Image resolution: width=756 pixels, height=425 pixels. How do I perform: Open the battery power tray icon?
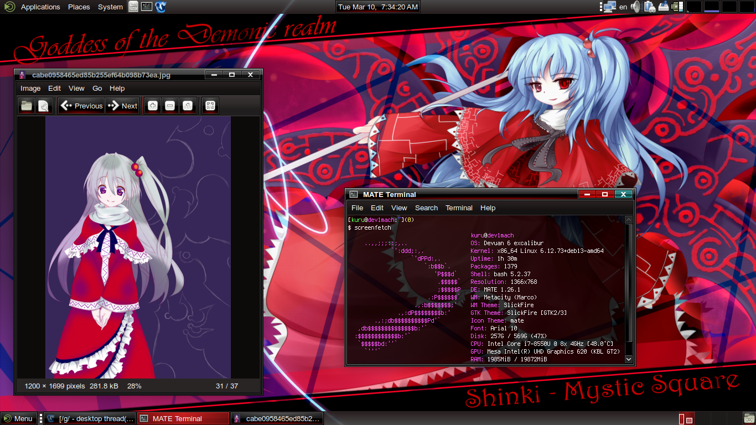[x=649, y=7]
